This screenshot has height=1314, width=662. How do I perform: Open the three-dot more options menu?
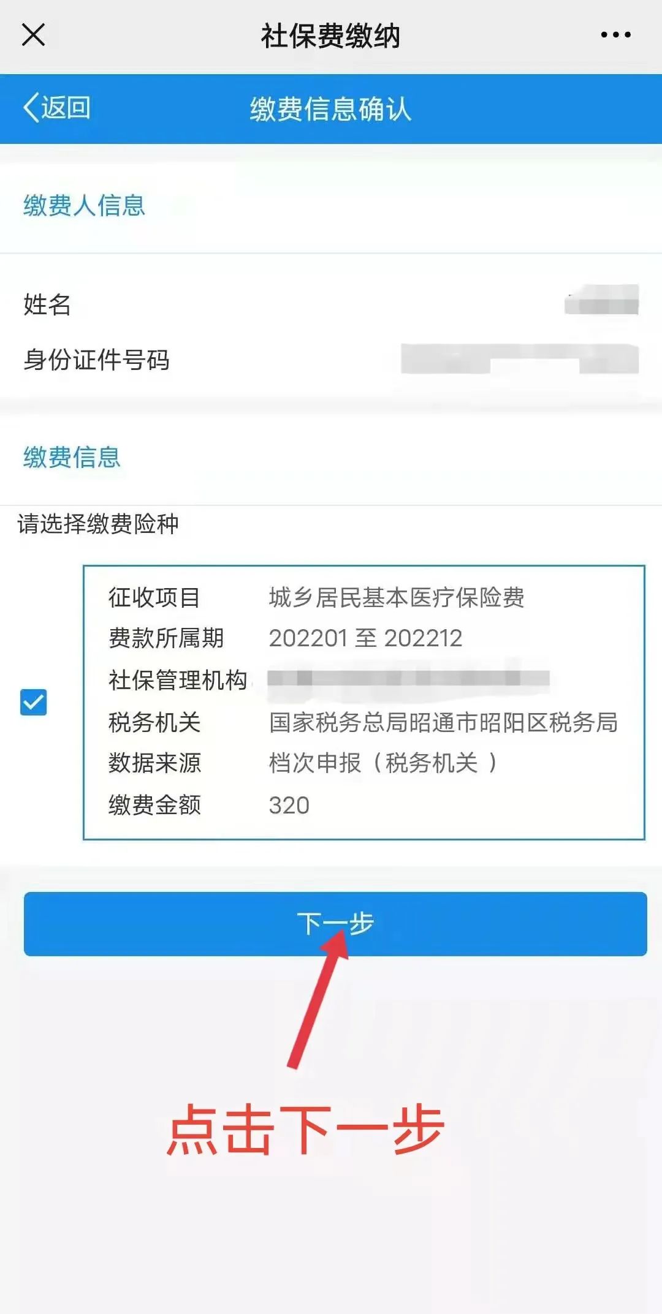click(615, 35)
